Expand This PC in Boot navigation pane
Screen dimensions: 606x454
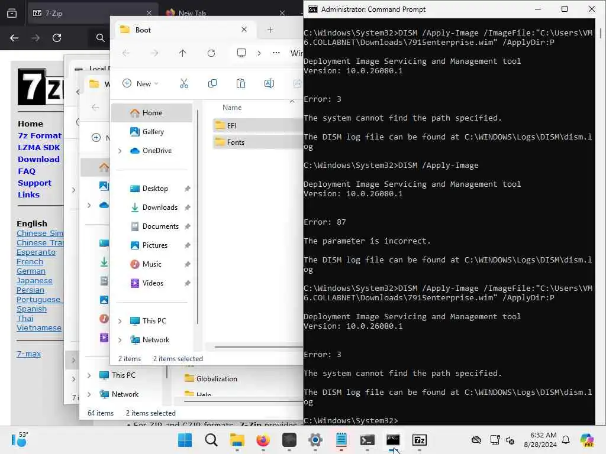tap(120, 321)
